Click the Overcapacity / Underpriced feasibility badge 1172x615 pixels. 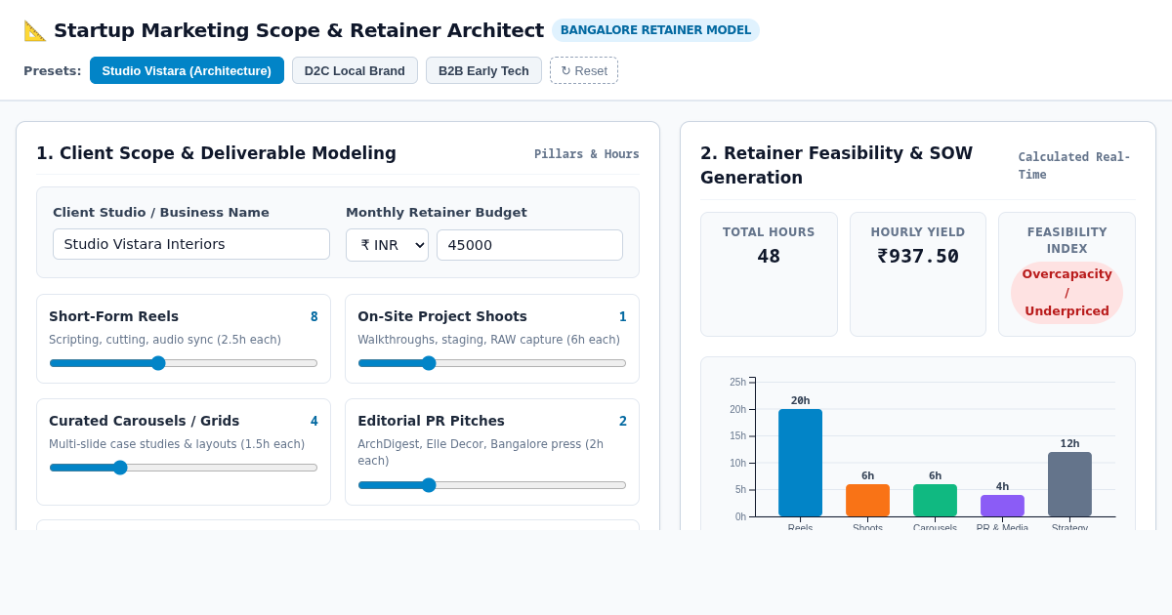1067,293
